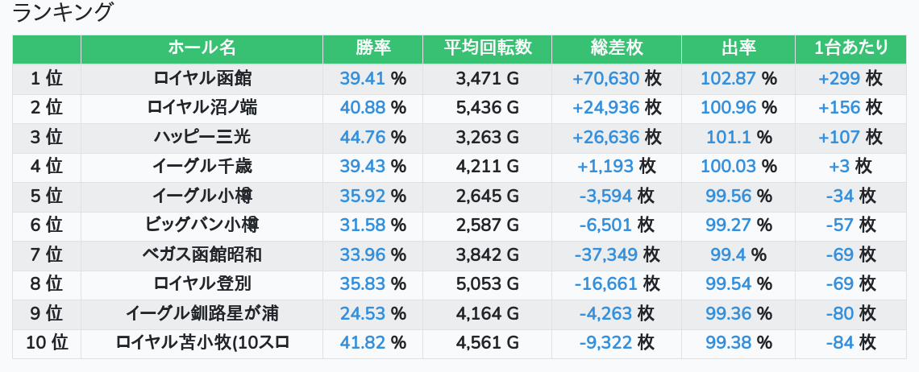This screenshot has height=372, width=919.
Task: Click ロイヤル登別 win rate 35.83 link
Action: 363,284
